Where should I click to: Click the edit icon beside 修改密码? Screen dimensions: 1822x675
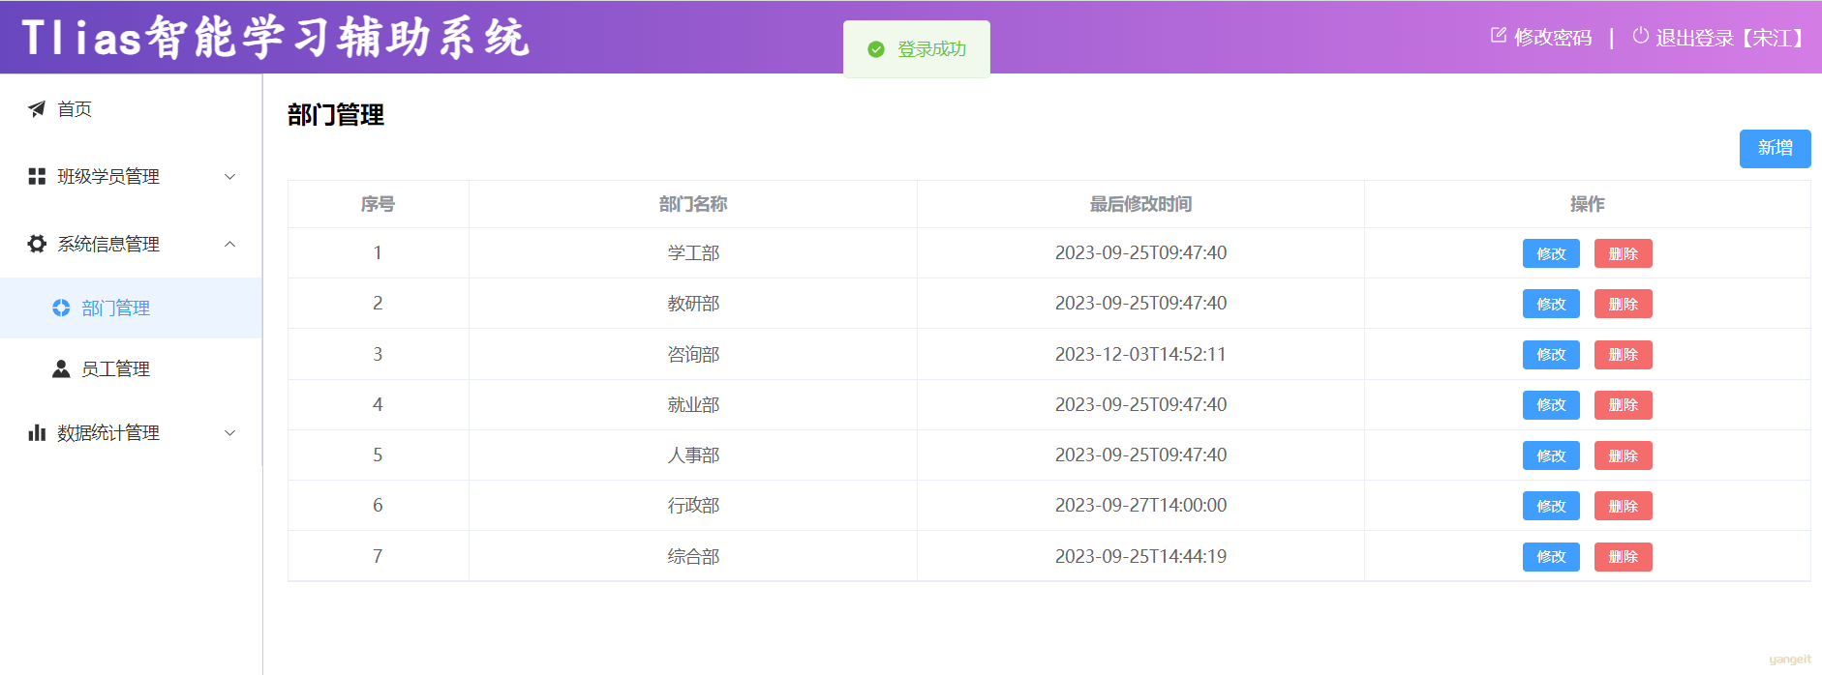click(1499, 36)
